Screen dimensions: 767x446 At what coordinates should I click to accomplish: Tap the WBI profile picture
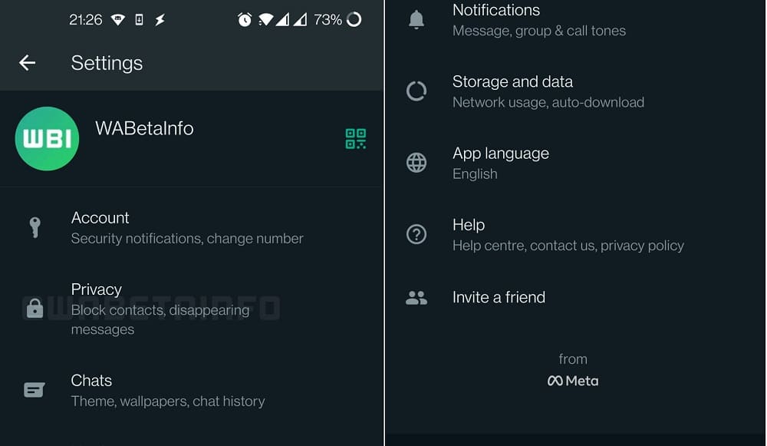[47, 138]
